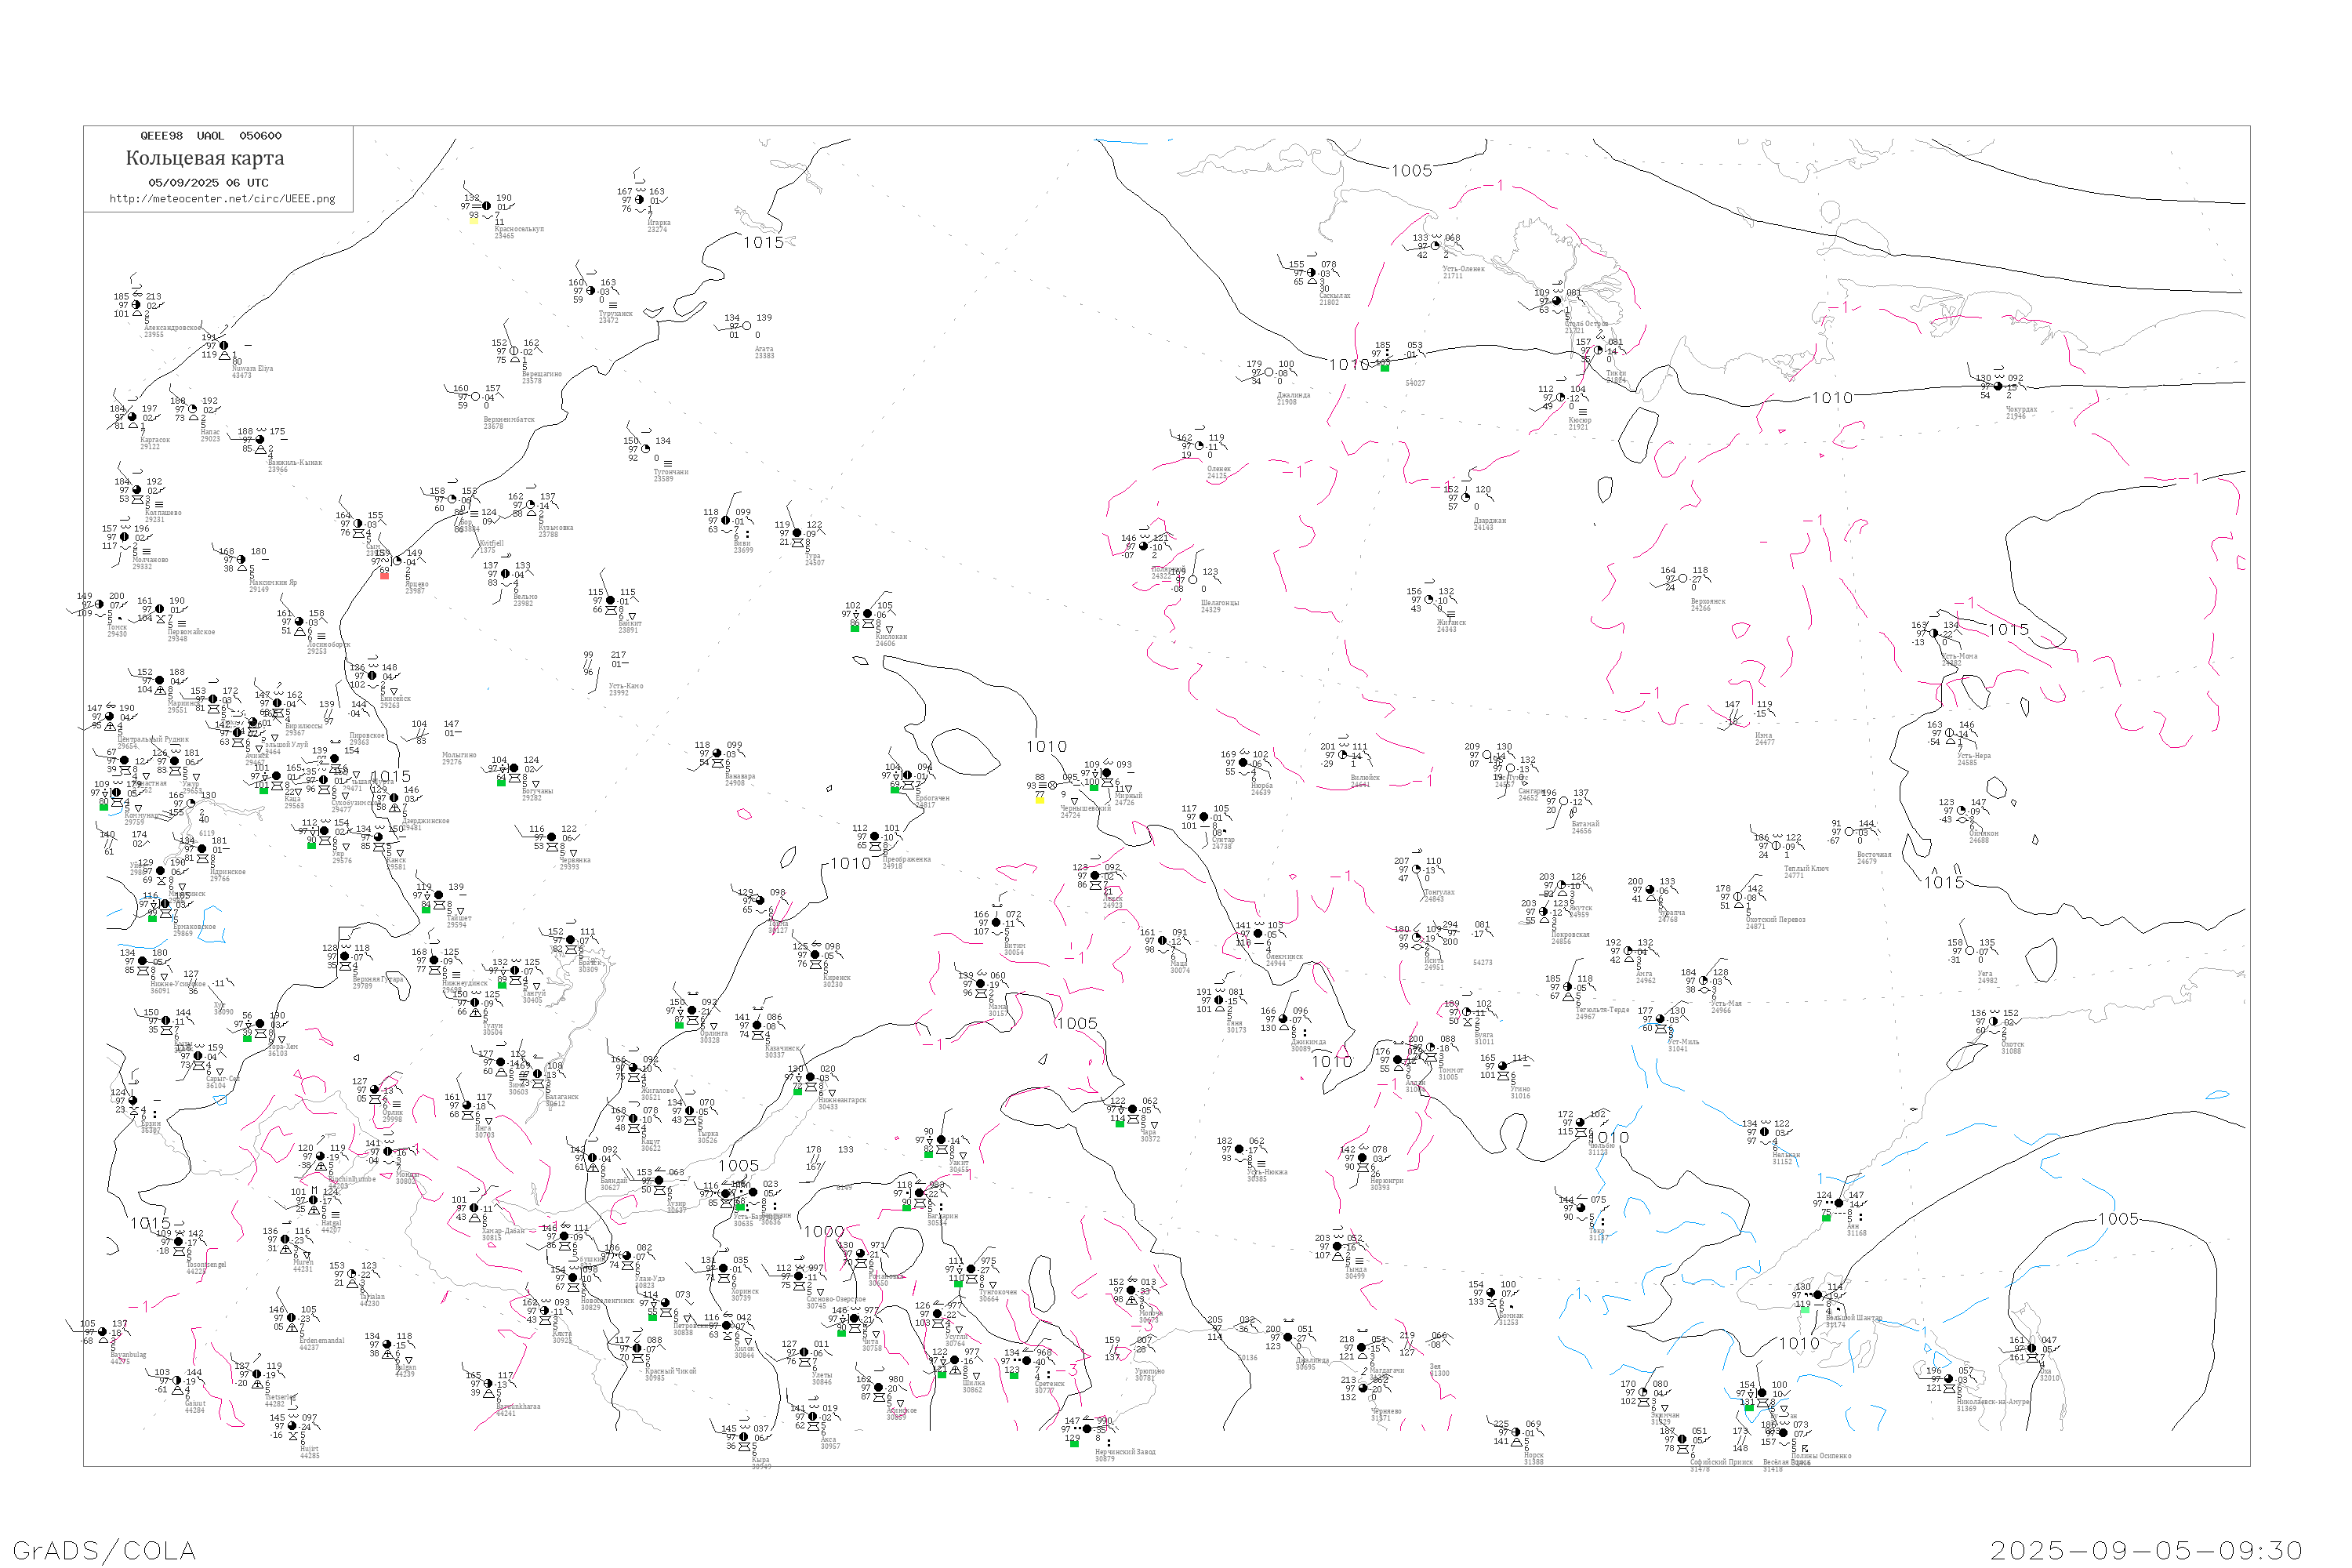Click the Верхнеимбатск station open circle
Viewport: 2352px width, 1568px height.
(475, 396)
